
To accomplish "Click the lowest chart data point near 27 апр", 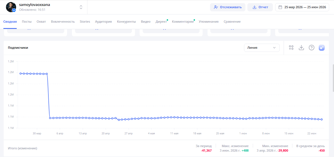I will pyautogui.click(x=119, y=120).
